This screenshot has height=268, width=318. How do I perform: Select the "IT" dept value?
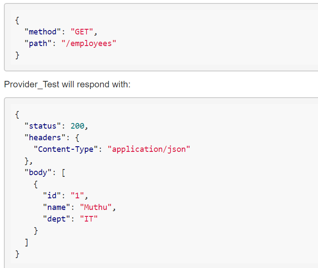tap(89, 219)
